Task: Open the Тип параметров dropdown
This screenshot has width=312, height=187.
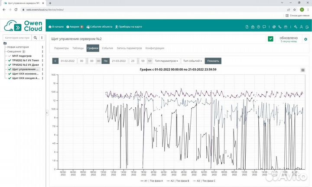Action: (167, 61)
